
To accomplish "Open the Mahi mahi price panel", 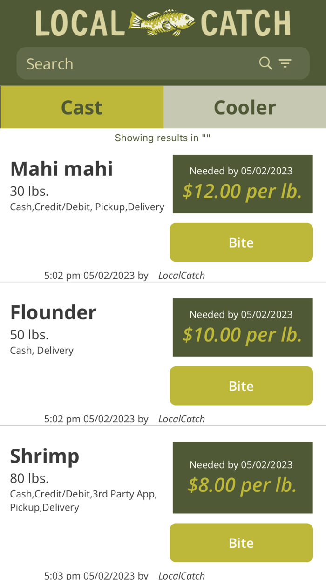I will pos(242,184).
